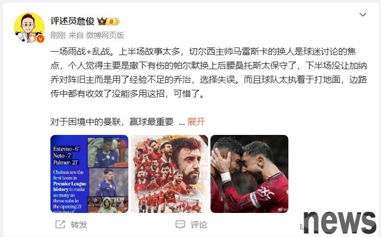The height and width of the screenshot is (237, 381).
Task: Open the Chelsea substitutions stats image
Action: (90, 174)
